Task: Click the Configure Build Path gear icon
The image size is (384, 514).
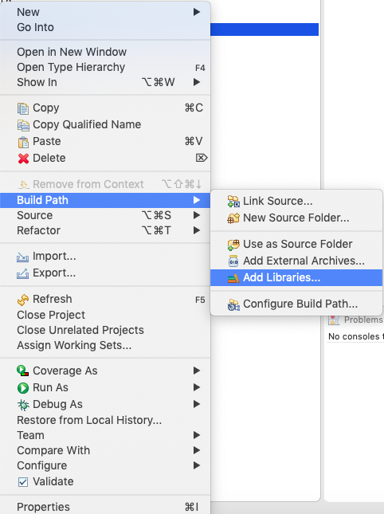Action: (233, 304)
